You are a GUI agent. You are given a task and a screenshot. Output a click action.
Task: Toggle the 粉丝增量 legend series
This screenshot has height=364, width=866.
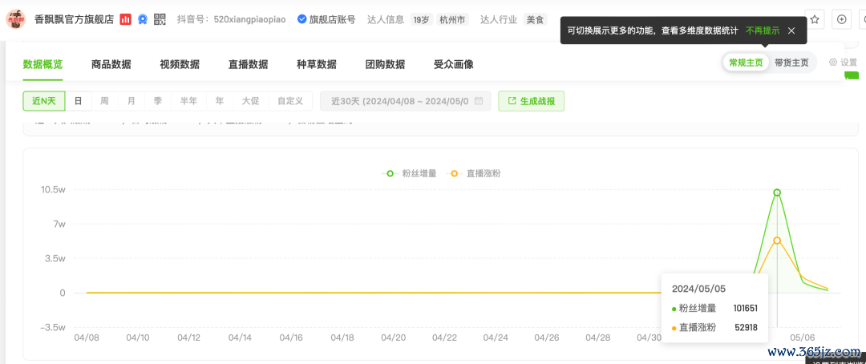(x=409, y=173)
